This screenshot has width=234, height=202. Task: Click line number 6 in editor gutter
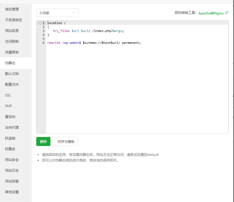[x=43, y=43]
